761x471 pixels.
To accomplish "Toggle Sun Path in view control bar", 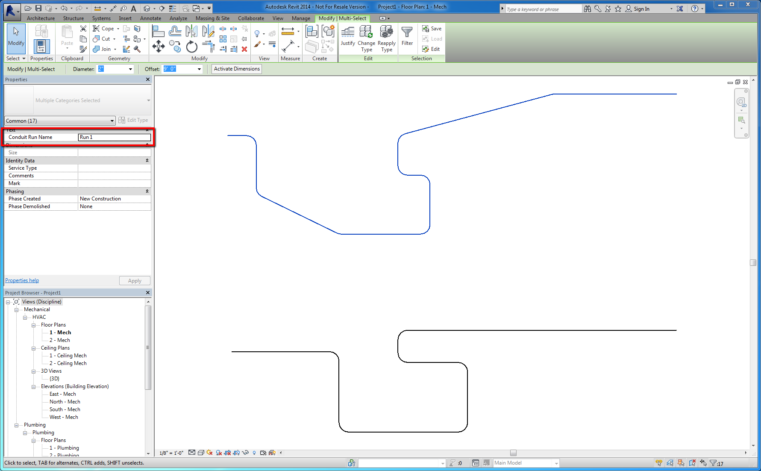I will [x=209, y=453].
